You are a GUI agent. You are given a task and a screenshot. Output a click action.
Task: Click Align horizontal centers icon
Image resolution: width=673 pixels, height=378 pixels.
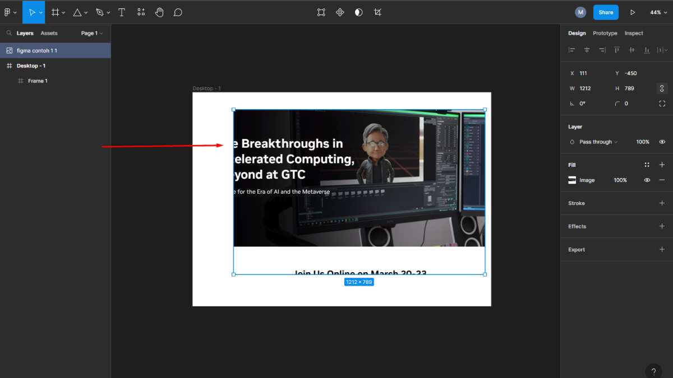[x=587, y=50]
